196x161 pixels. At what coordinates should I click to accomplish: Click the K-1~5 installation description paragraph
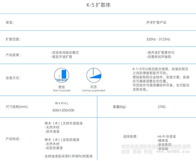coord(161,79)
